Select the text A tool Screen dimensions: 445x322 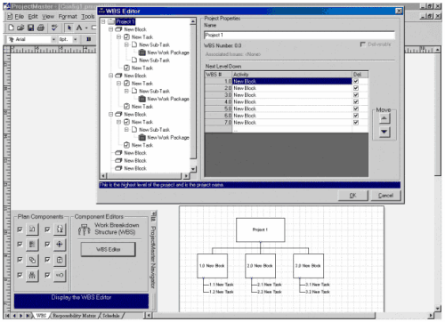(x=79, y=28)
